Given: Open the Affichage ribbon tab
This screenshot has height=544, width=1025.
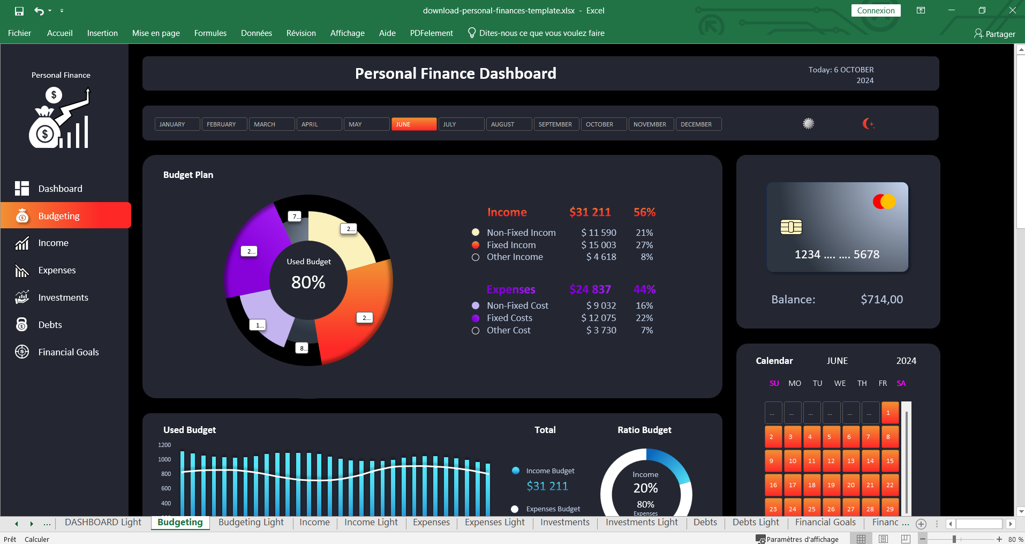Looking at the screenshot, I should pos(348,33).
